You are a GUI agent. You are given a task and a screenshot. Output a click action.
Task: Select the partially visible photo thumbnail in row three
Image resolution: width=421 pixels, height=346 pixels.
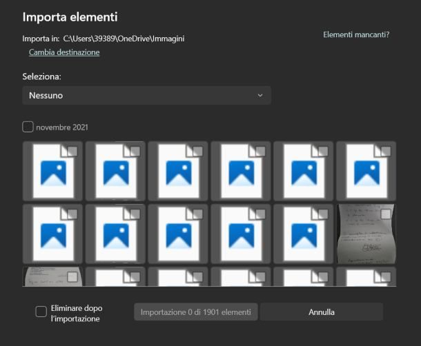point(52,277)
